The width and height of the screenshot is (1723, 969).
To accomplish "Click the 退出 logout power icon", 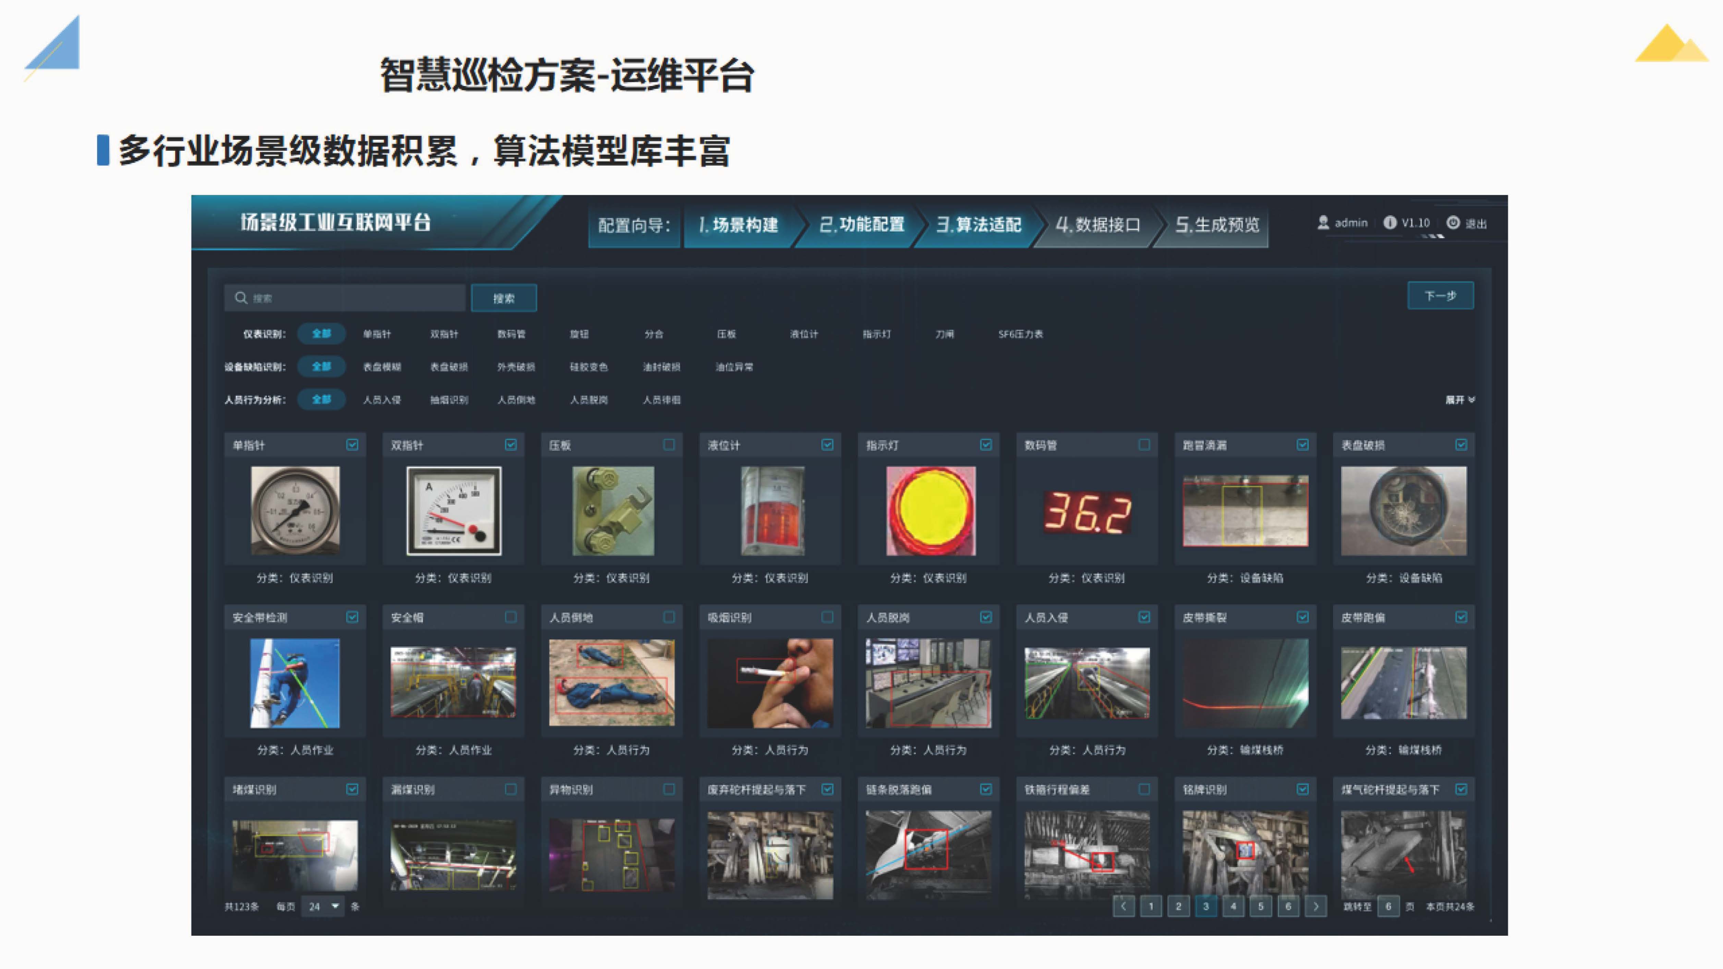I will [1453, 223].
